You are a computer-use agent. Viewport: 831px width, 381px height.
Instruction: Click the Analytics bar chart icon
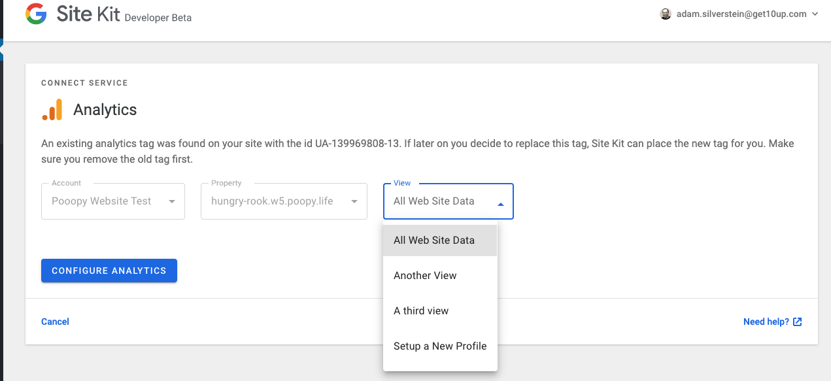[52, 110]
